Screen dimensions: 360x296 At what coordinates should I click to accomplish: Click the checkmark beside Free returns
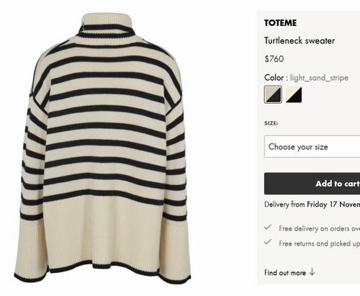268,242
